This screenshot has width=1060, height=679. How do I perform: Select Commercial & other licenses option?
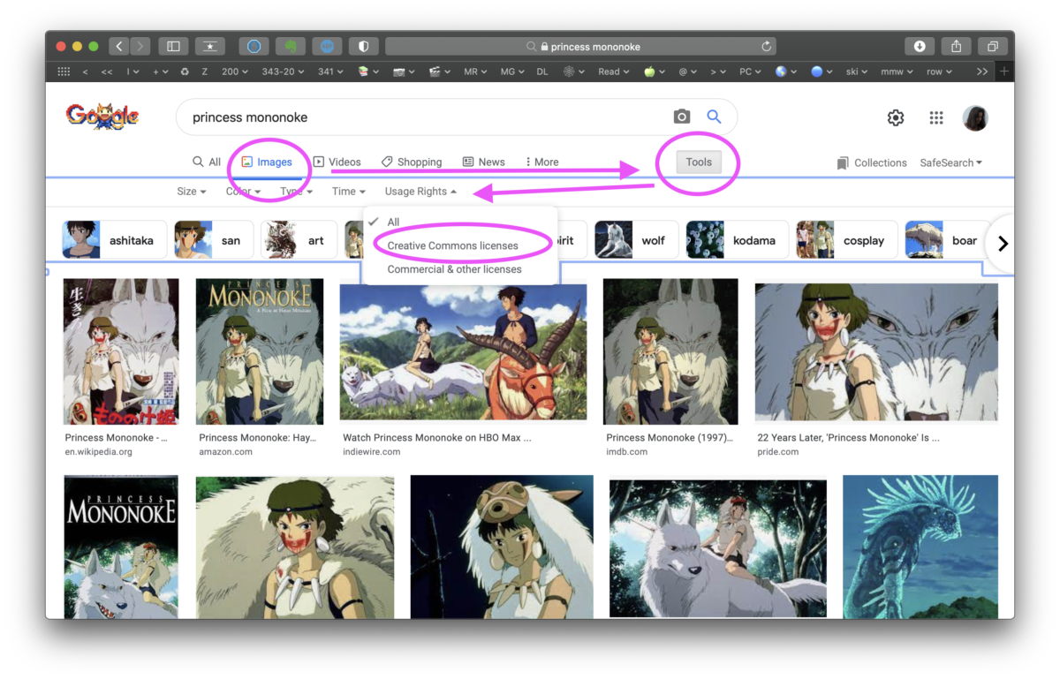[x=454, y=269]
